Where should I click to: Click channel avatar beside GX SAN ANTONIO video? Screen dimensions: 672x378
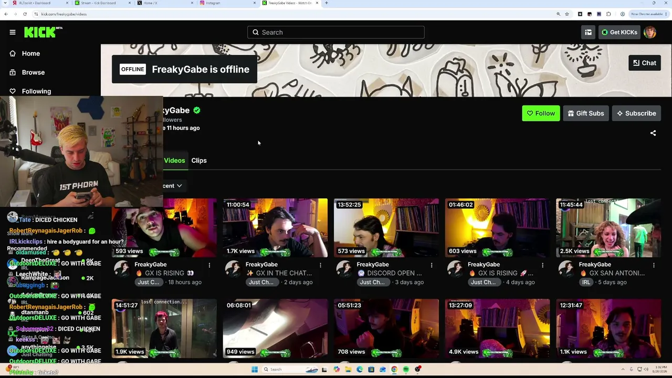click(x=566, y=269)
